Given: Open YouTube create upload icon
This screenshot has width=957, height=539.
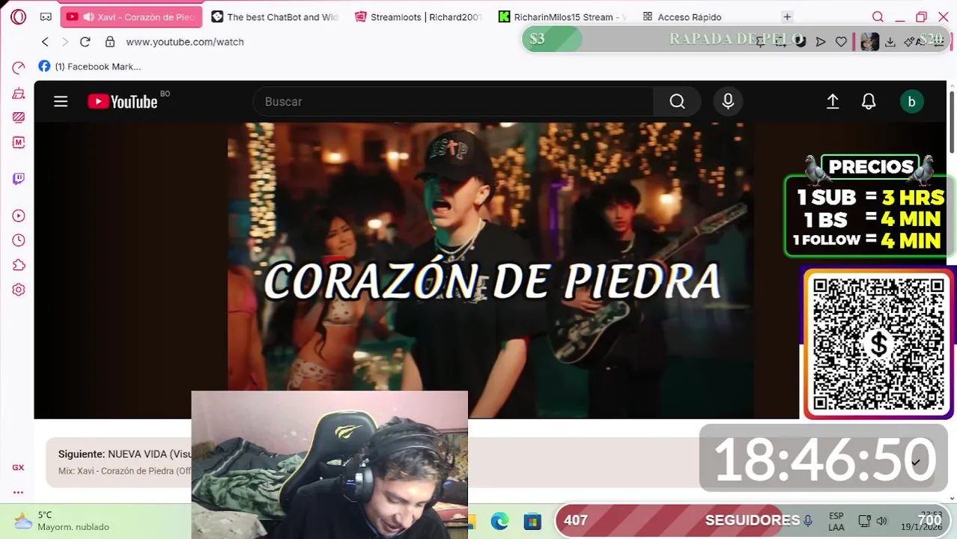Looking at the screenshot, I should 833,101.
